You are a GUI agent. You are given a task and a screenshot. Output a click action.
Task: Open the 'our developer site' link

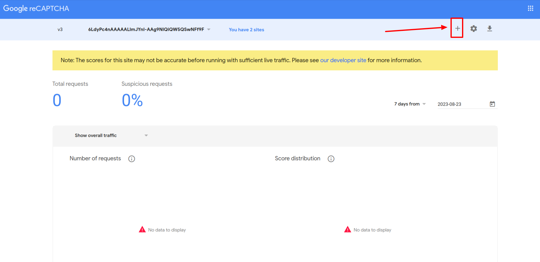[343, 60]
